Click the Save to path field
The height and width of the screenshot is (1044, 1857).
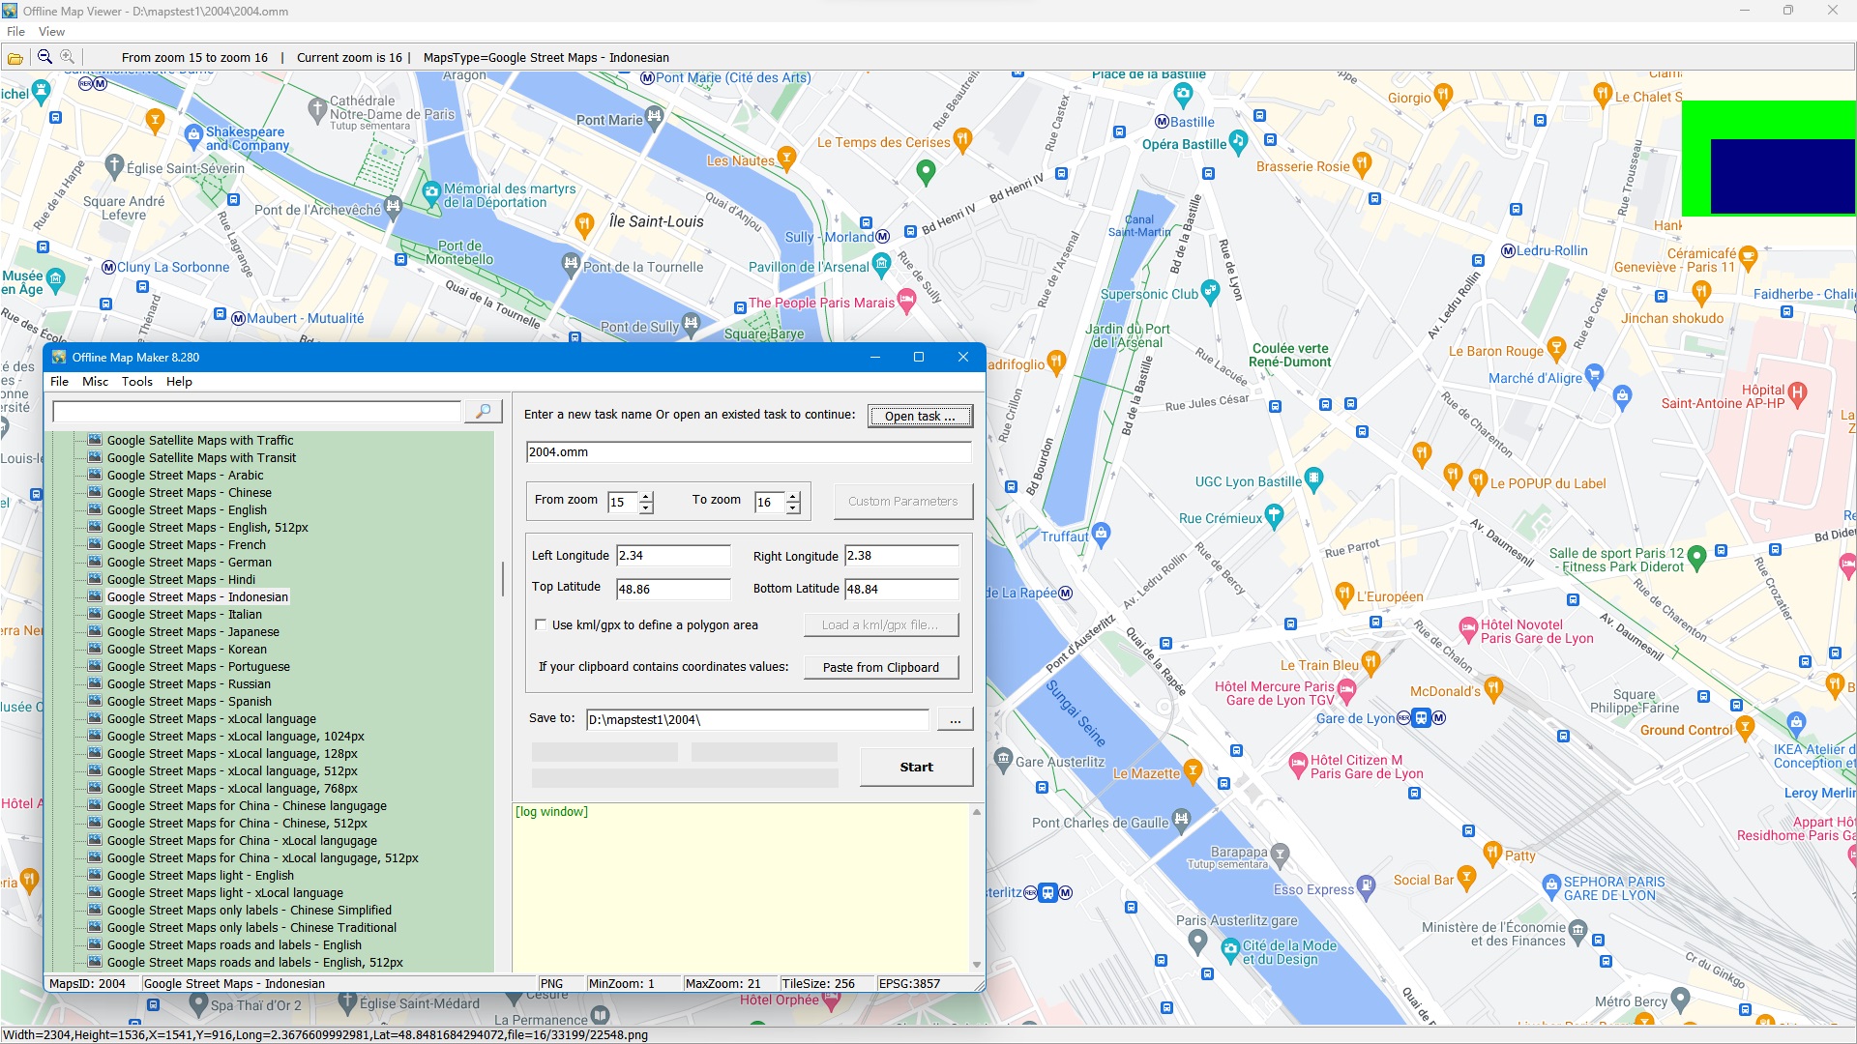coord(757,719)
